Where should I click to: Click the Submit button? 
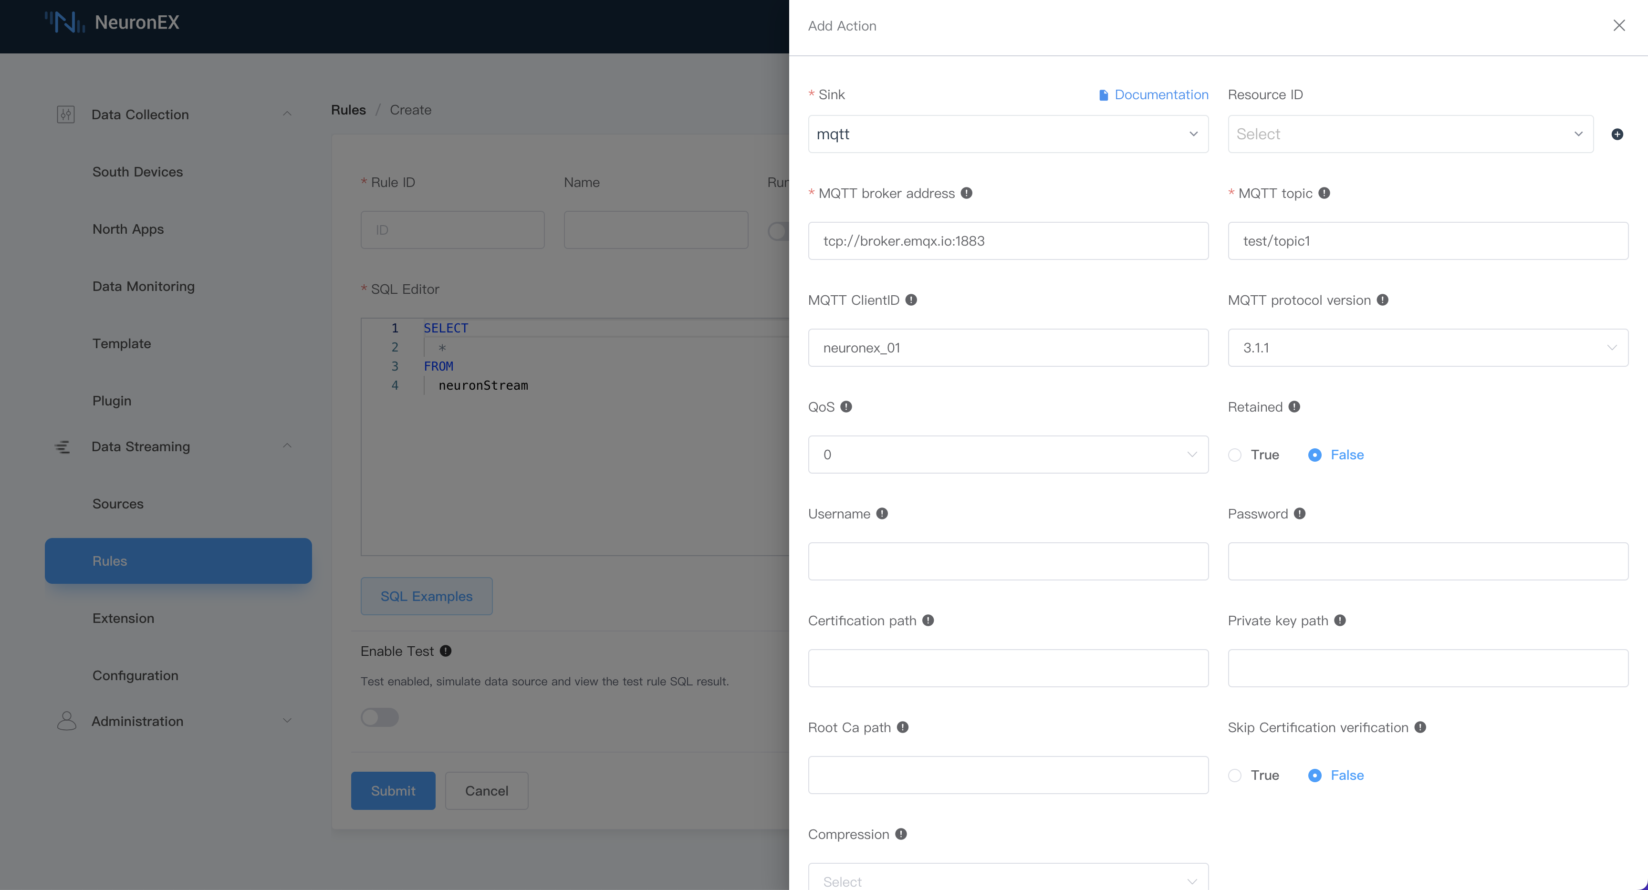[392, 790]
